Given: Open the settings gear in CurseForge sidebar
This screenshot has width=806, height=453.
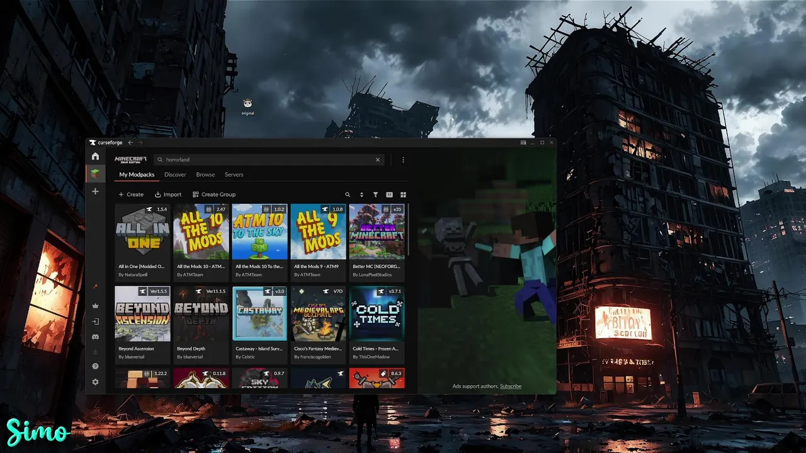Looking at the screenshot, I should point(95,382).
